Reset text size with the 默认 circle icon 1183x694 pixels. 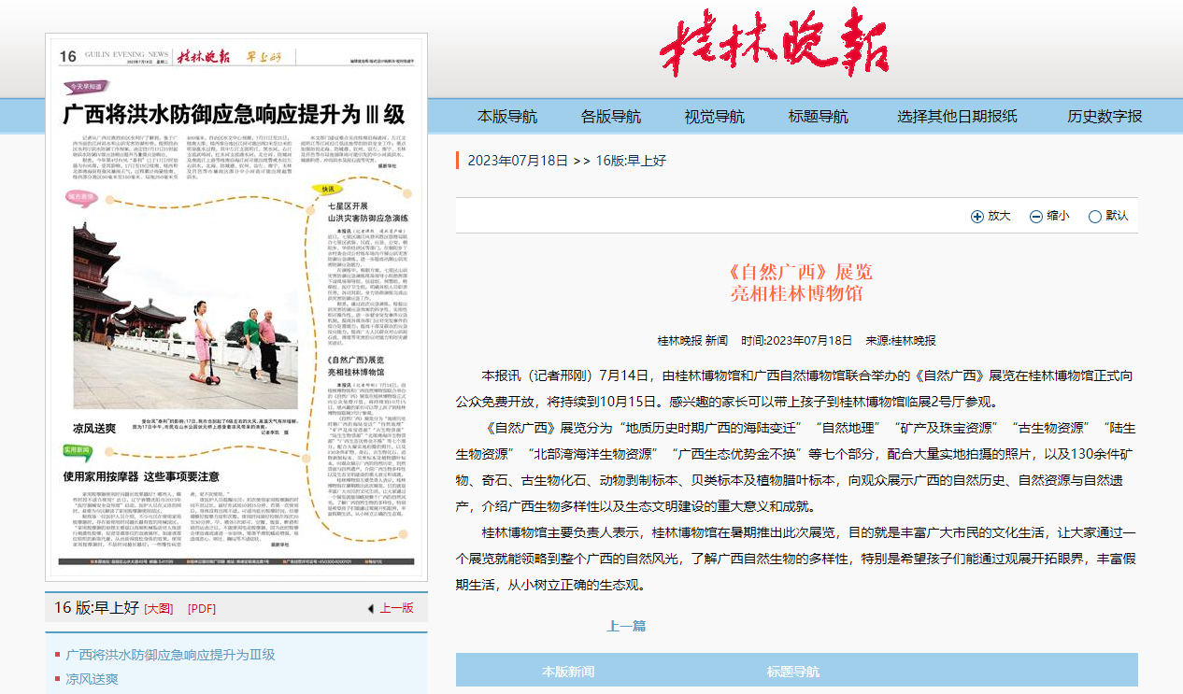[x=1095, y=217]
